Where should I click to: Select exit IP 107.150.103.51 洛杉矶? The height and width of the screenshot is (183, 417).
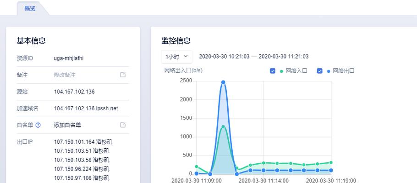pos(82,151)
